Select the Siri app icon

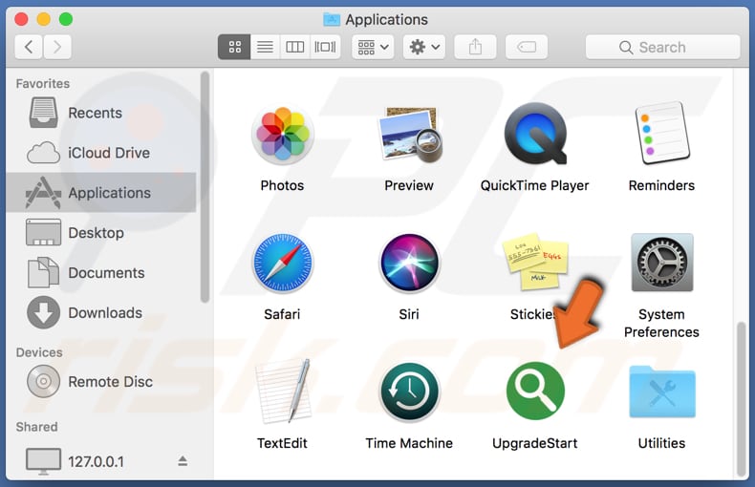point(409,263)
